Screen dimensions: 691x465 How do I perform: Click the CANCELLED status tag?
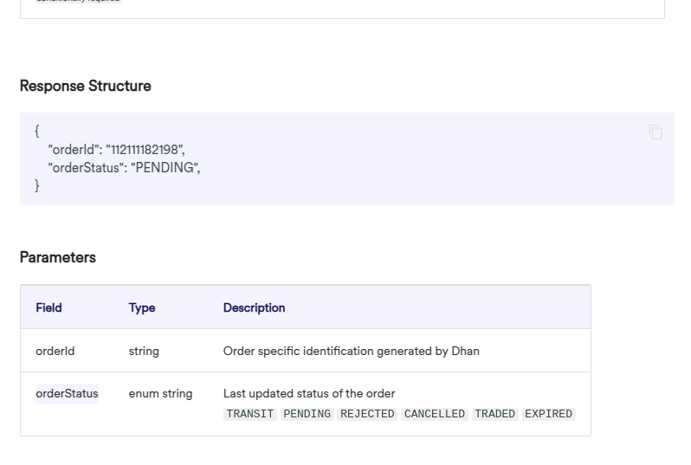(x=435, y=414)
